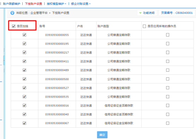Click the 账户类型 column header

tap(103, 26)
